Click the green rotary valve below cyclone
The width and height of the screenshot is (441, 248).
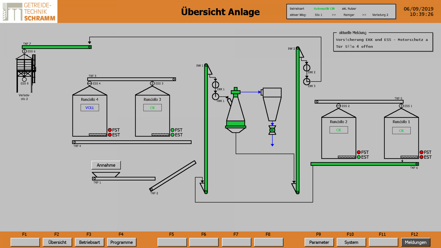tap(272, 130)
